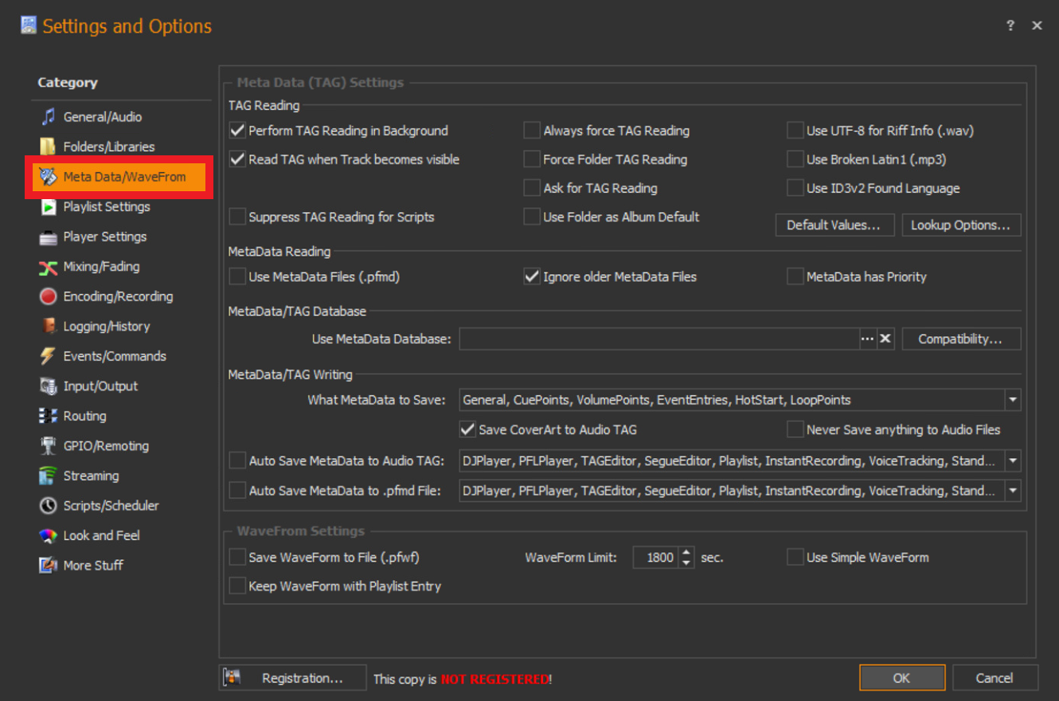1059x701 pixels.
Task: Click the Scripts/Scheduler clock icon
Action: pyautogui.click(x=49, y=506)
